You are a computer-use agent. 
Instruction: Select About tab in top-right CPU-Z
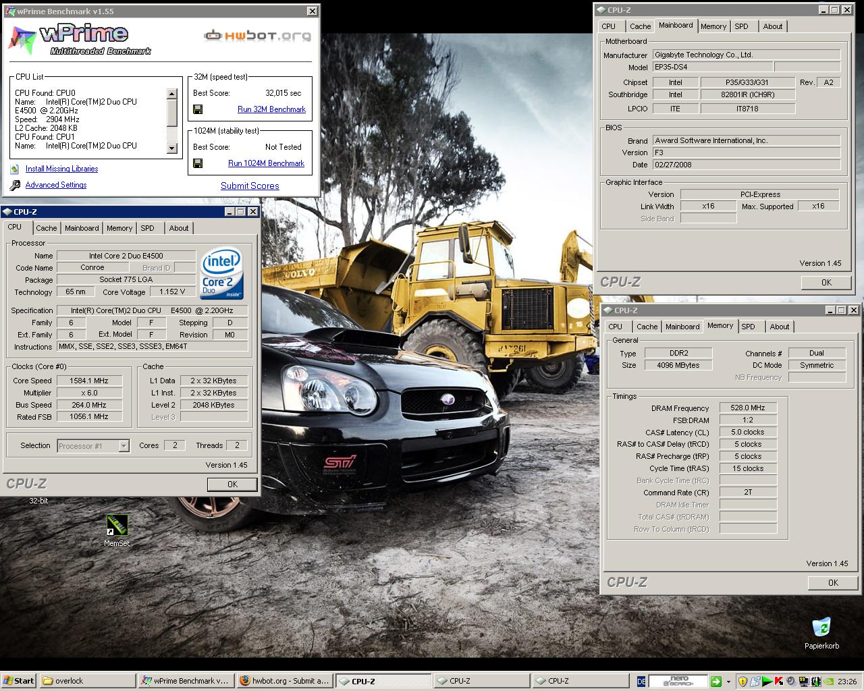click(773, 26)
